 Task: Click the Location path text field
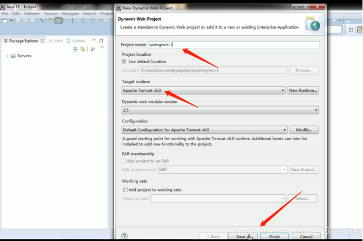point(213,70)
